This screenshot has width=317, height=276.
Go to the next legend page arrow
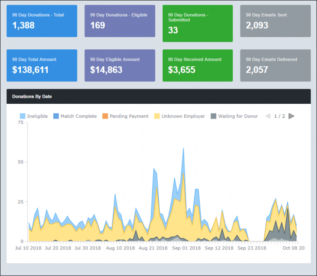pos(292,116)
